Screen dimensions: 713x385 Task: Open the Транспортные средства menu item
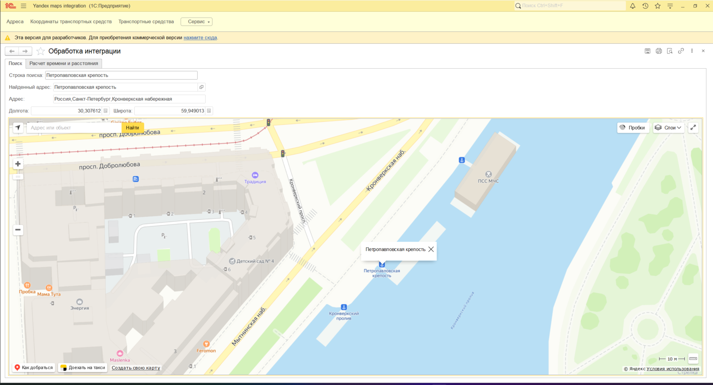tap(146, 22)
